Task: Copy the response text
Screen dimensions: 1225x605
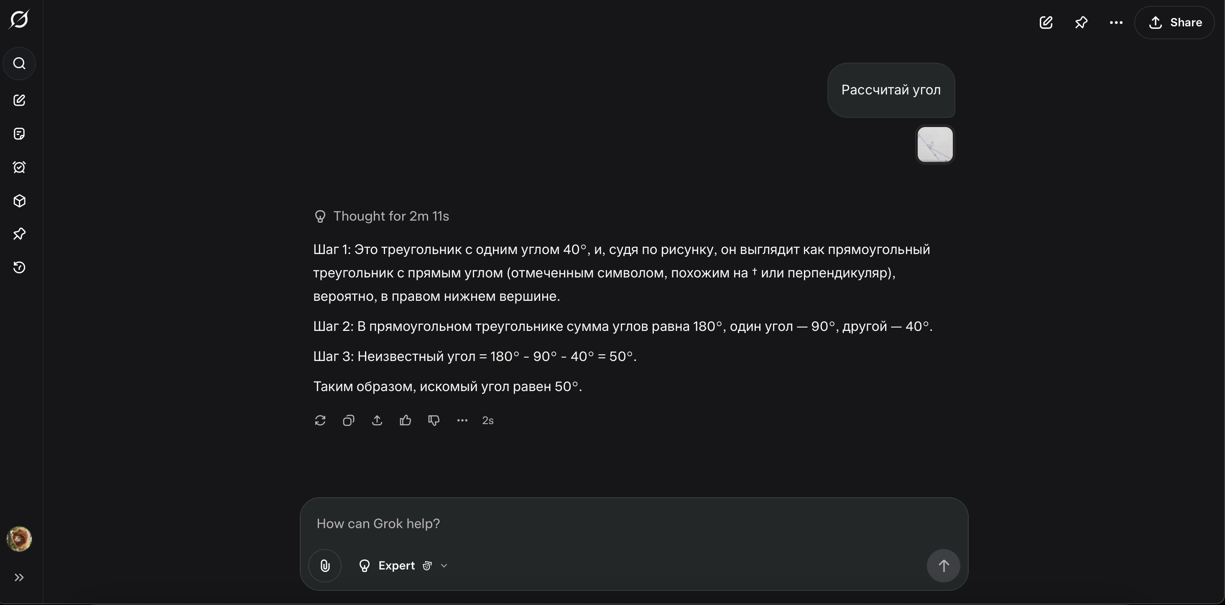Action: [349, 421]
